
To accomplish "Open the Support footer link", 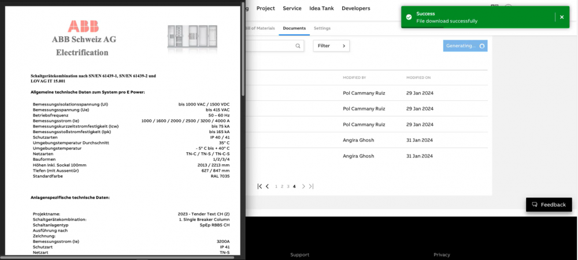I will 299,254.
